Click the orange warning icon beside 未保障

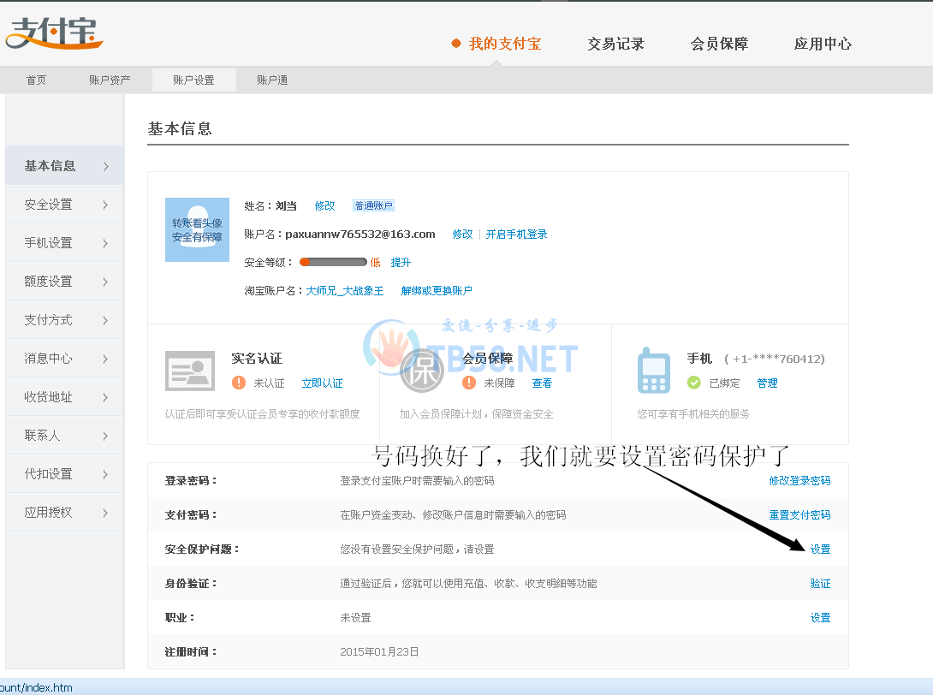point(469,383)
